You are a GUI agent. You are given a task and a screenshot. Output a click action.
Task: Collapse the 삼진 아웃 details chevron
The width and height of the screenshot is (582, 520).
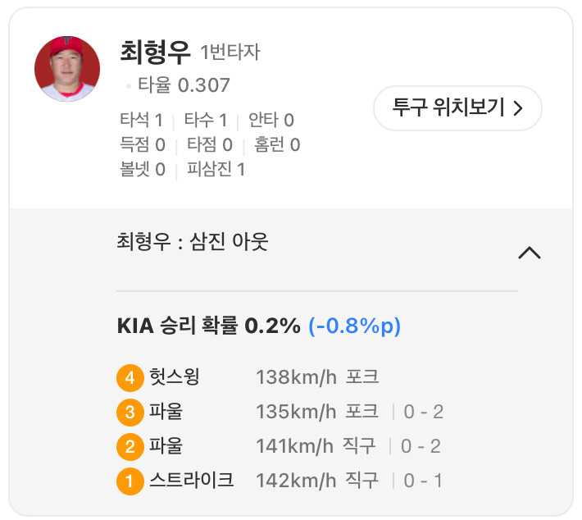[530, 253]
